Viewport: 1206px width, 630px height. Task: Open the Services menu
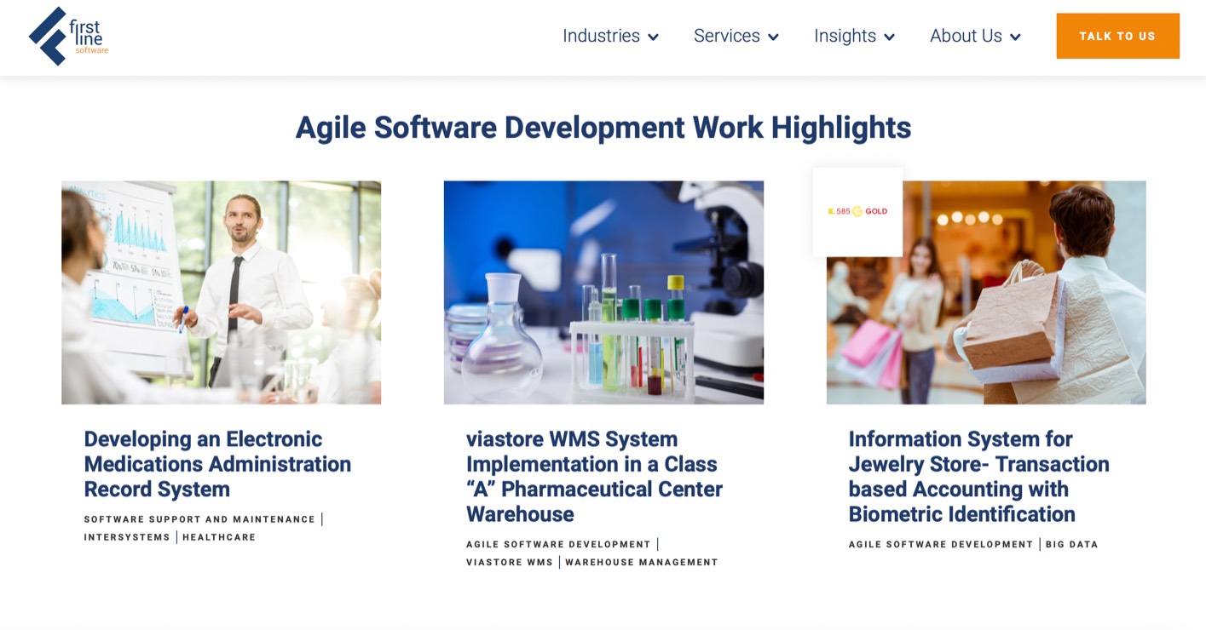pos(727,36)
